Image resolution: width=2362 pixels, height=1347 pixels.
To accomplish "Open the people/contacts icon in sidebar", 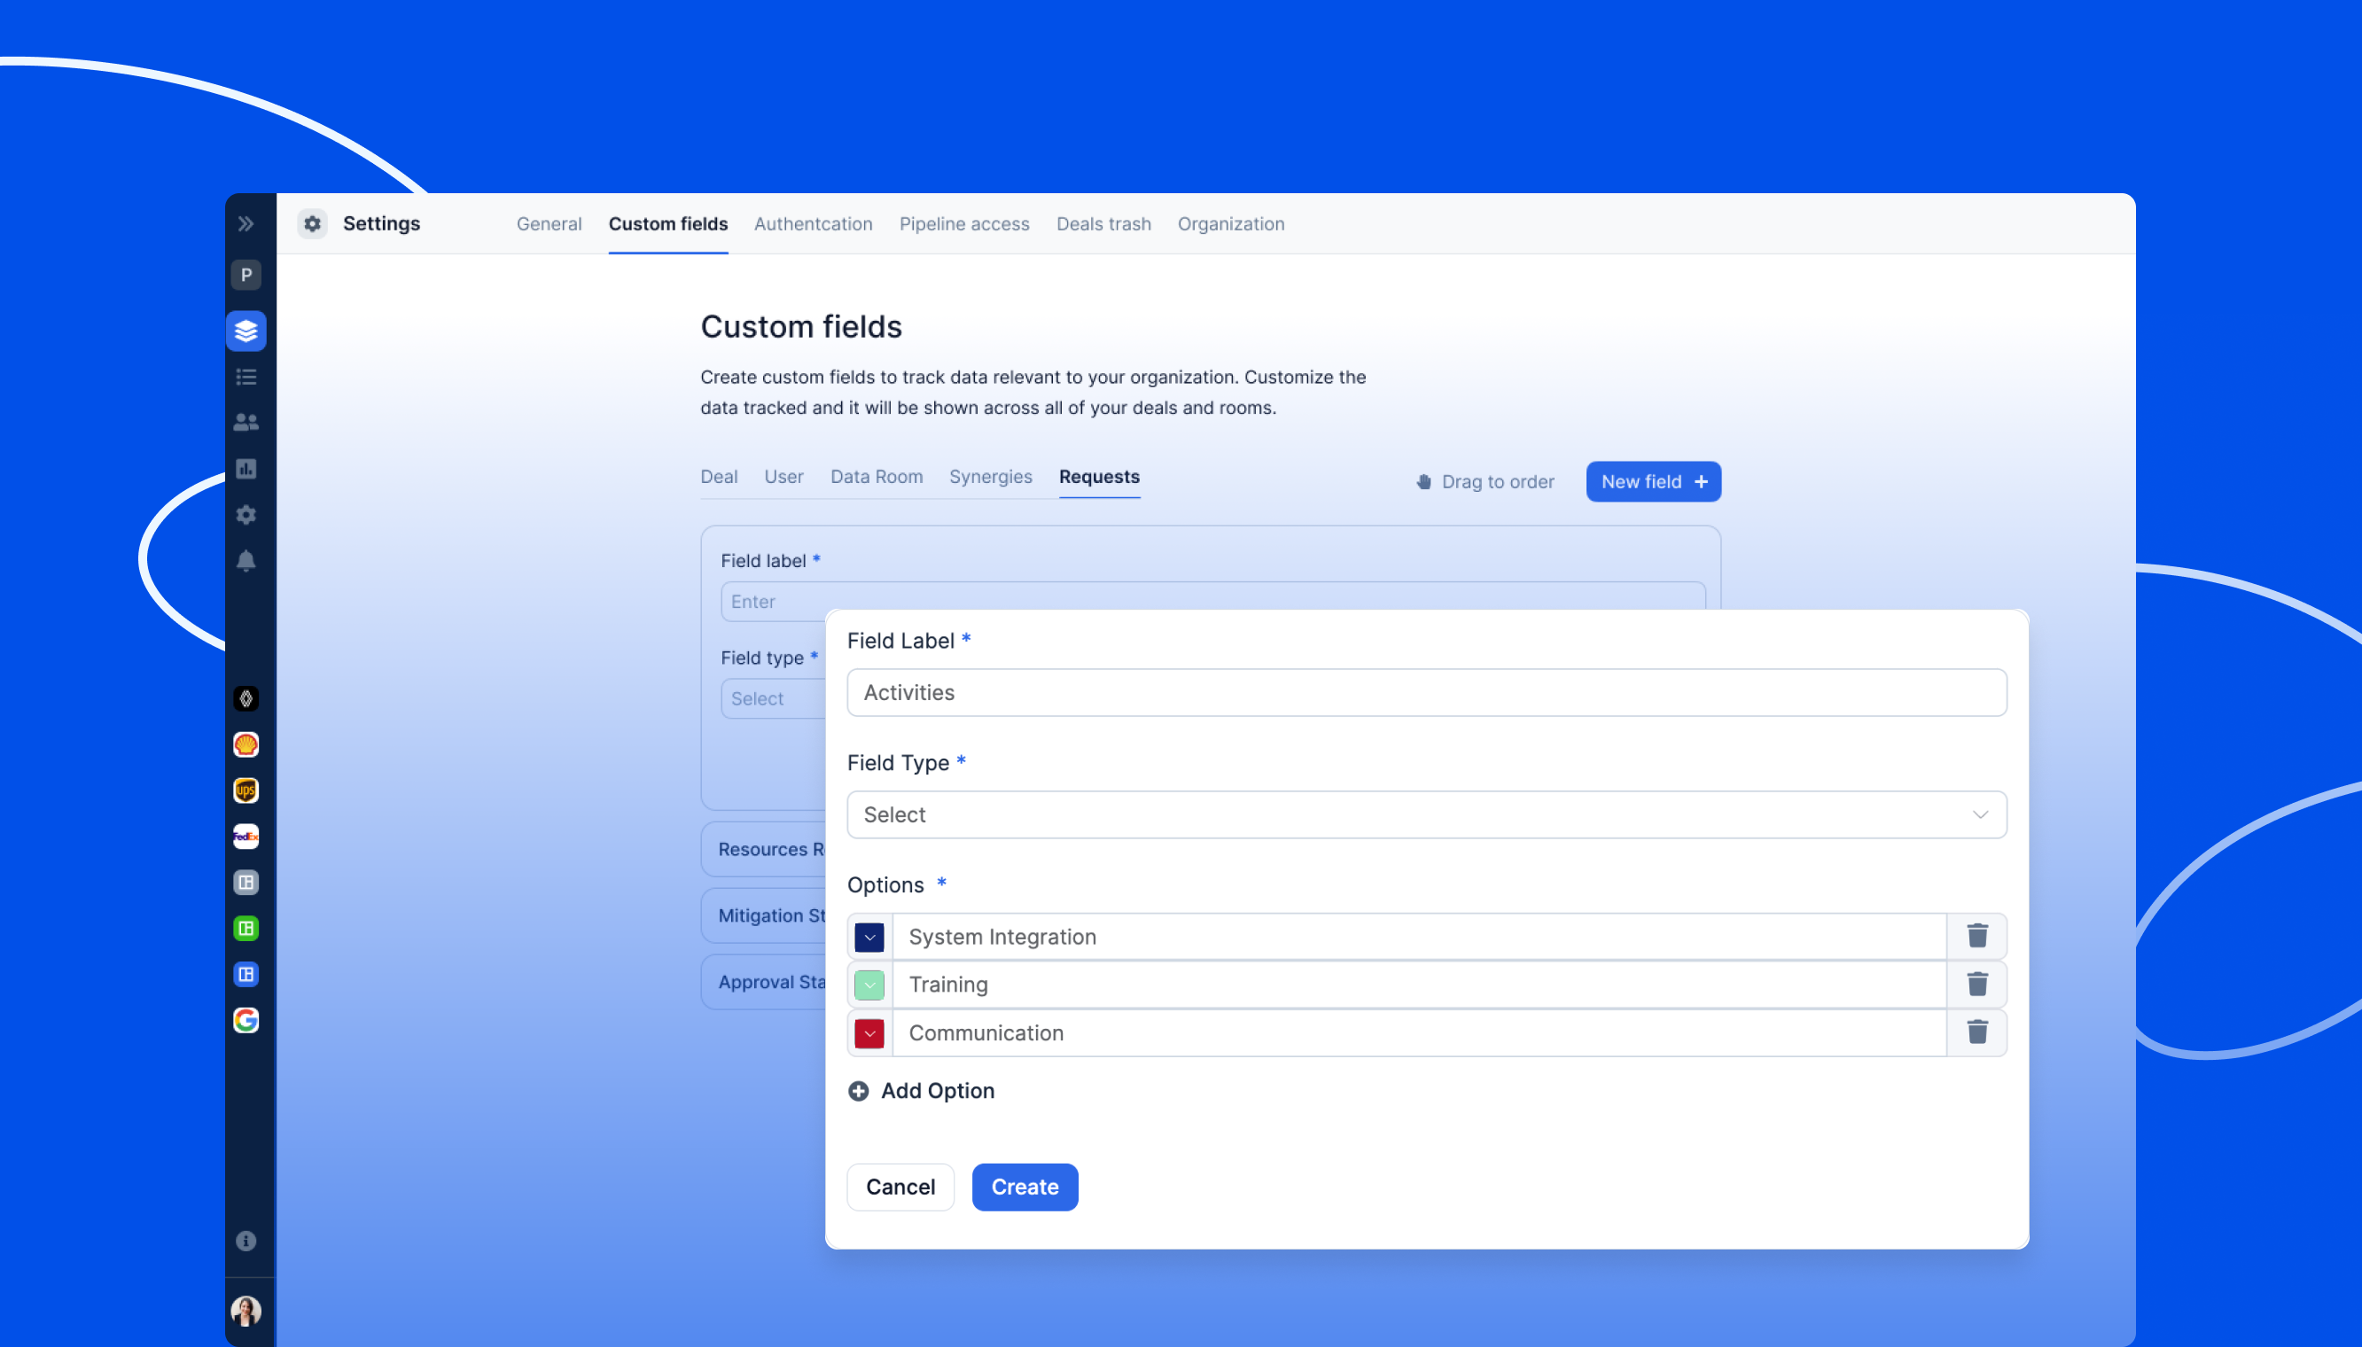I will 246,423.
